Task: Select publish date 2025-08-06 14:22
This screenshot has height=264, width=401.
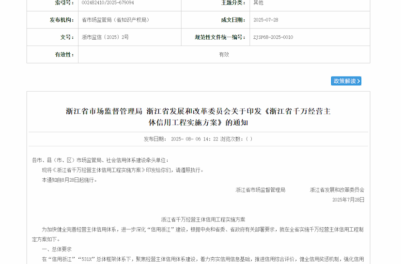Action: (x=195, y=139)
